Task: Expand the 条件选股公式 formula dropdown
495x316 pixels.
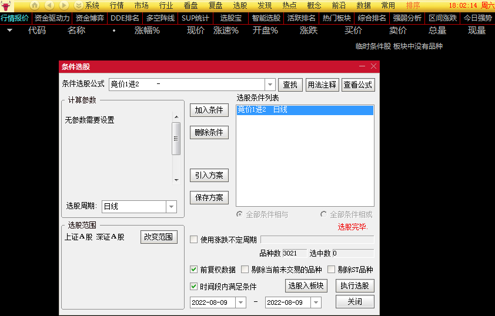Action: (270, 85)
